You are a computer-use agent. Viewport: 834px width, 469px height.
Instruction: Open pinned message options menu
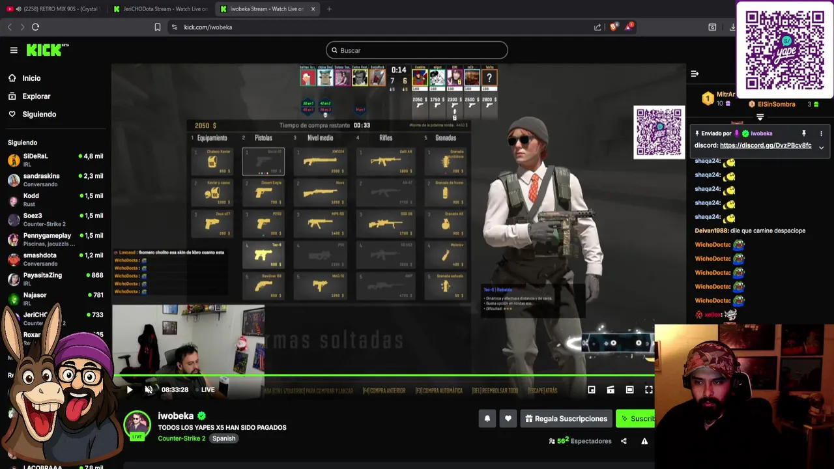click(x=821, y=134)
